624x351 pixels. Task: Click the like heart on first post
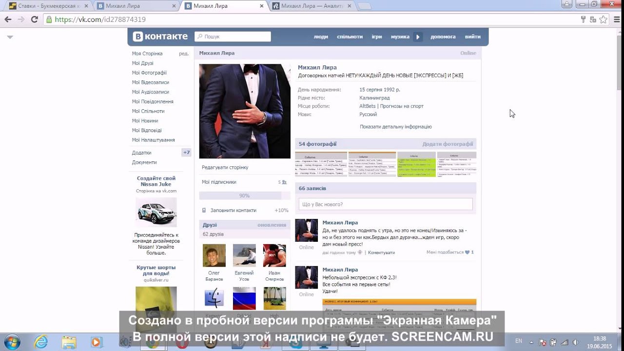(467, 253)
